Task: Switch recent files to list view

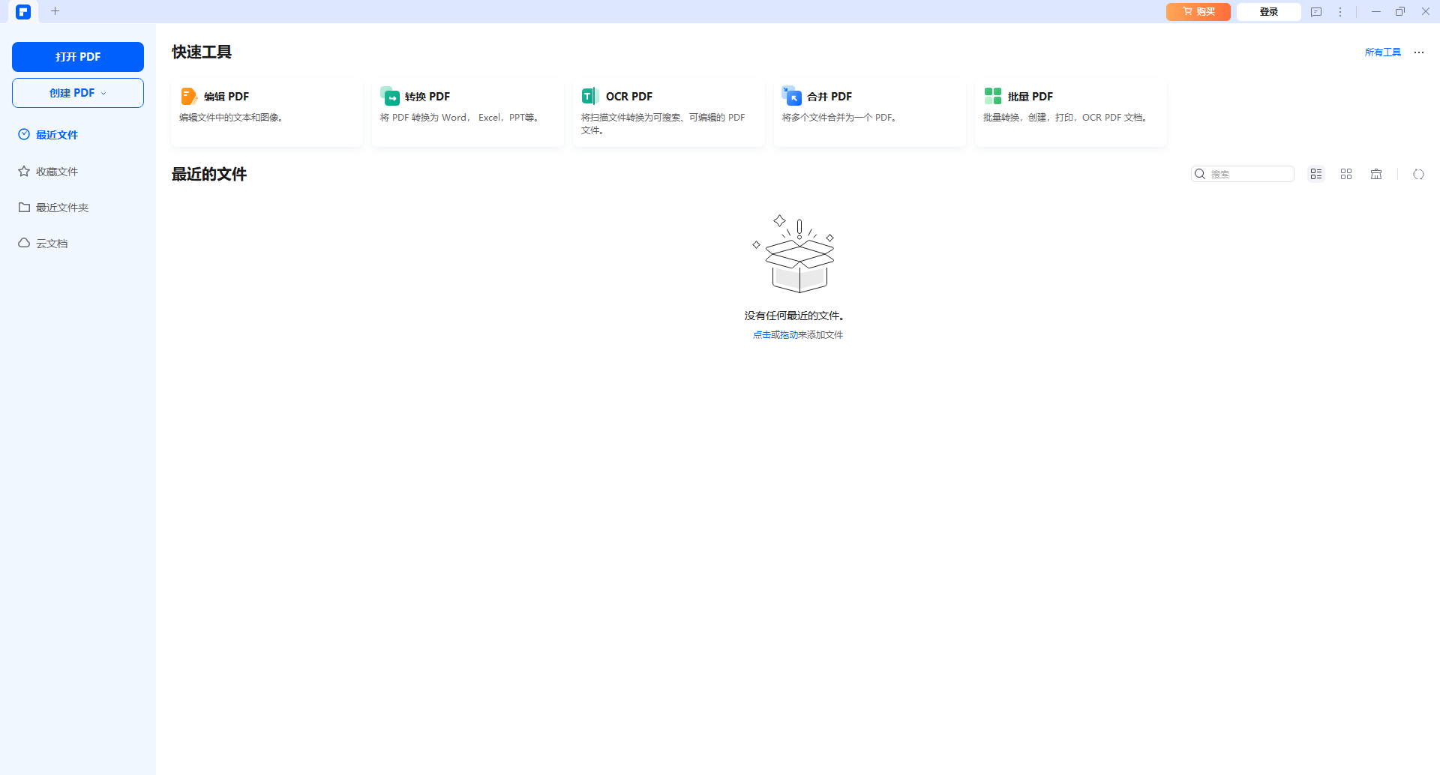Action: click(x=1316, y=174)
